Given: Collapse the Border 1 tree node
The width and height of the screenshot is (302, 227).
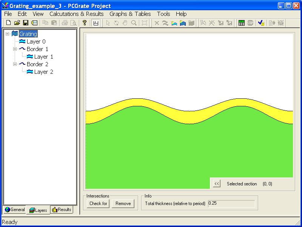Looking at the screenshot, I should (15, 49).
